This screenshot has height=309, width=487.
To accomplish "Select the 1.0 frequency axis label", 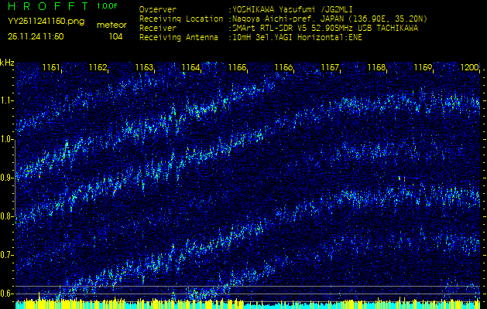I will (x=7, y=139).
